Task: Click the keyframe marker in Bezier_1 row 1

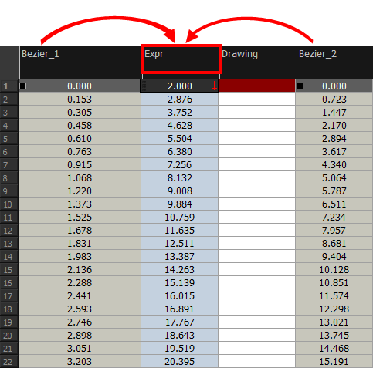Action: 23,86
